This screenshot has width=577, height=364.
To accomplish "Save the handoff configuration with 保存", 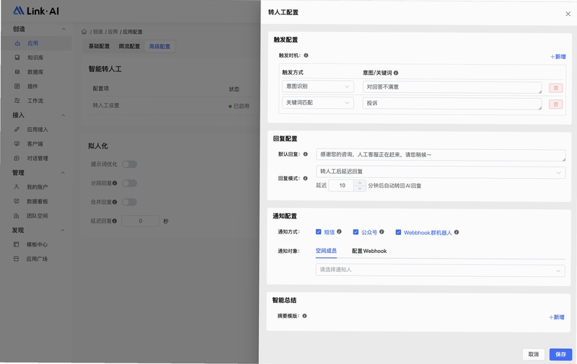I will pyautogui.click(x=560, y=354).
